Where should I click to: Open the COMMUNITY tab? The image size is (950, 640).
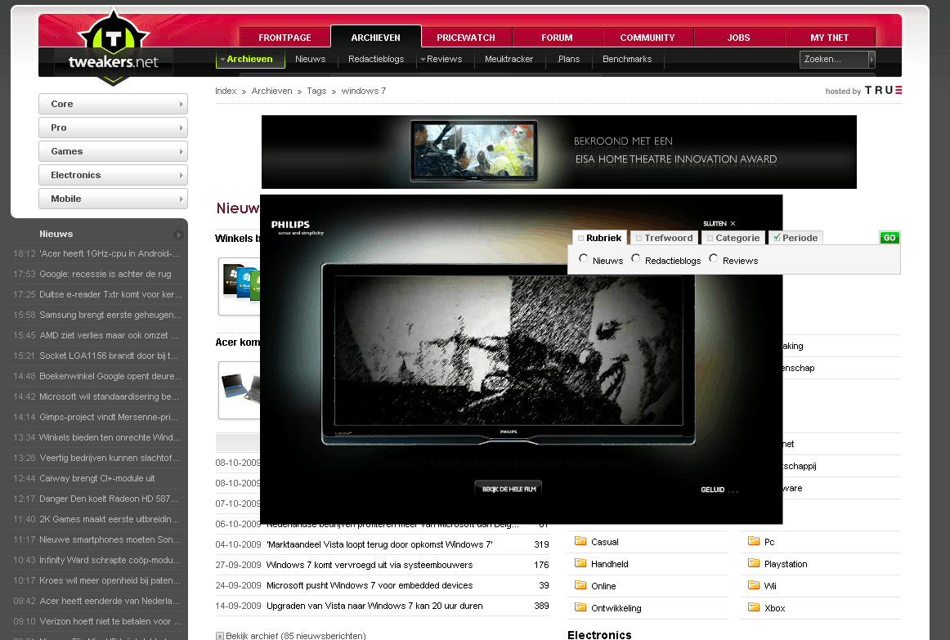point(647,38)
